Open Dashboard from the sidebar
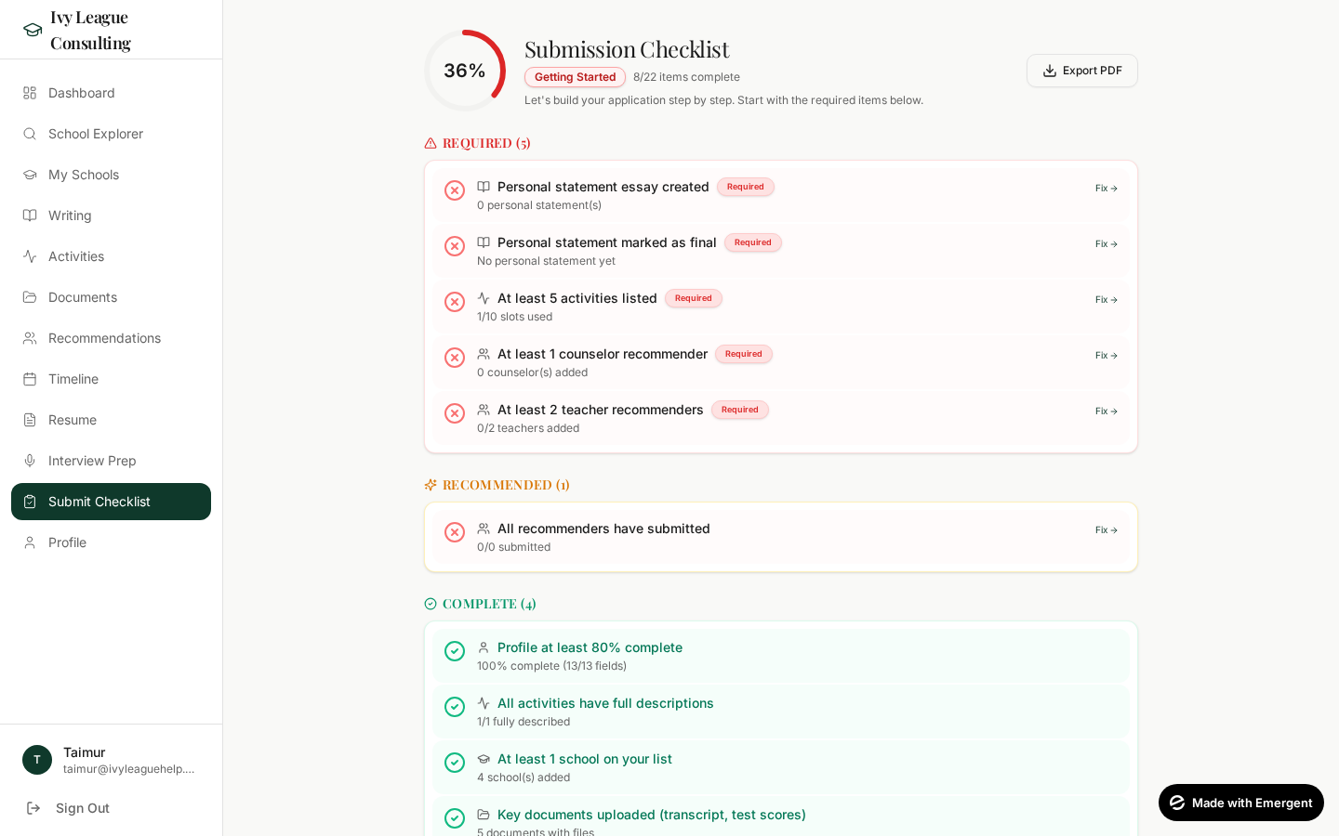The width and height of the screenshot is (1339, 836). point(111,93)
